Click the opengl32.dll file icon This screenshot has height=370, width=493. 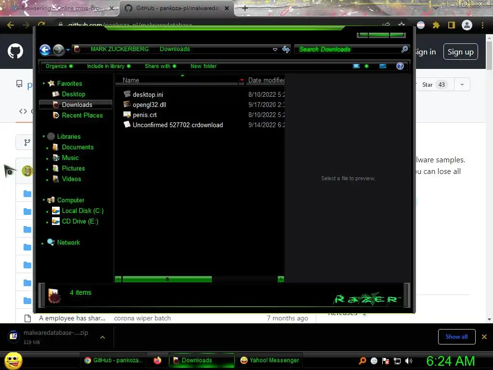tap(127, 104)
